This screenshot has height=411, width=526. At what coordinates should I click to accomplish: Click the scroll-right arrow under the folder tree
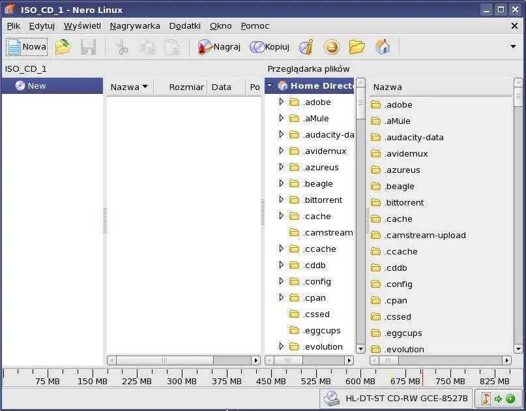pos(349,361)
